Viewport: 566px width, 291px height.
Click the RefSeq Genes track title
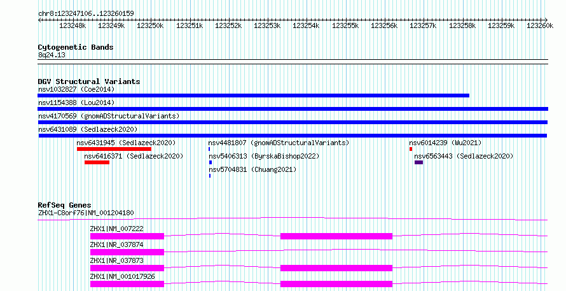(65, 205)
